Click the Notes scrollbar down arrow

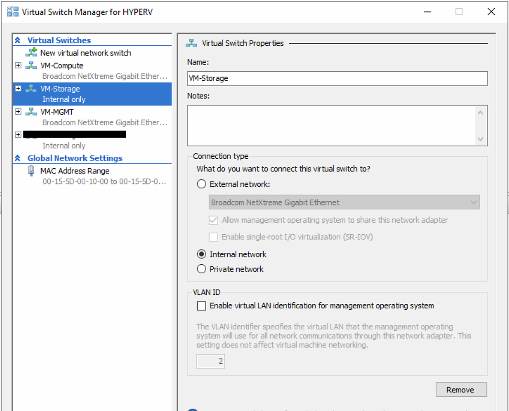click(x=480, y=139)
